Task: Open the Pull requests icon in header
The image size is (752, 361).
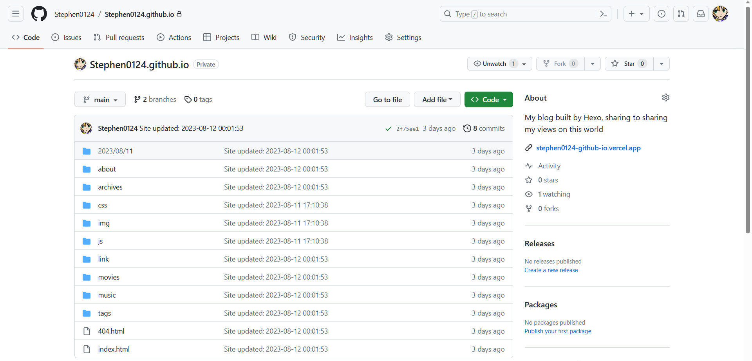Action: click(x=681, y=14)
